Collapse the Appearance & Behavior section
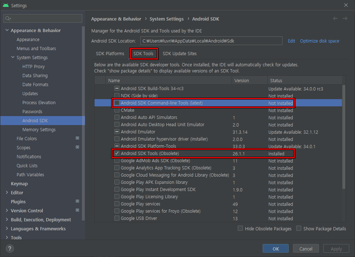 [x=7, y=30]
